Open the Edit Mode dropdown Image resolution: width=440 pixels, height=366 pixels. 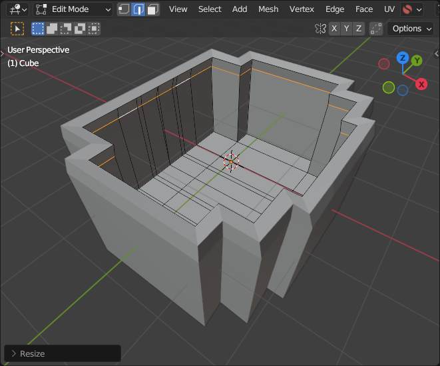pos(73,9)
